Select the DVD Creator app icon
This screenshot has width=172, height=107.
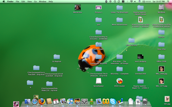[x=119, y=81]
